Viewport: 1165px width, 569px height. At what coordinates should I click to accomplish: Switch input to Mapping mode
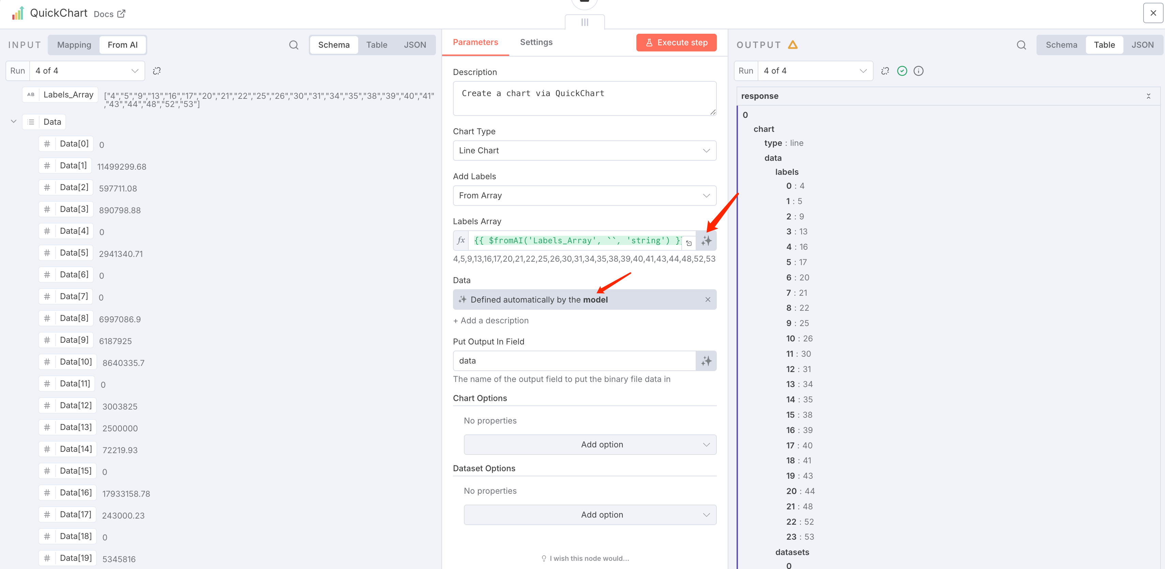tap(74, 45)
